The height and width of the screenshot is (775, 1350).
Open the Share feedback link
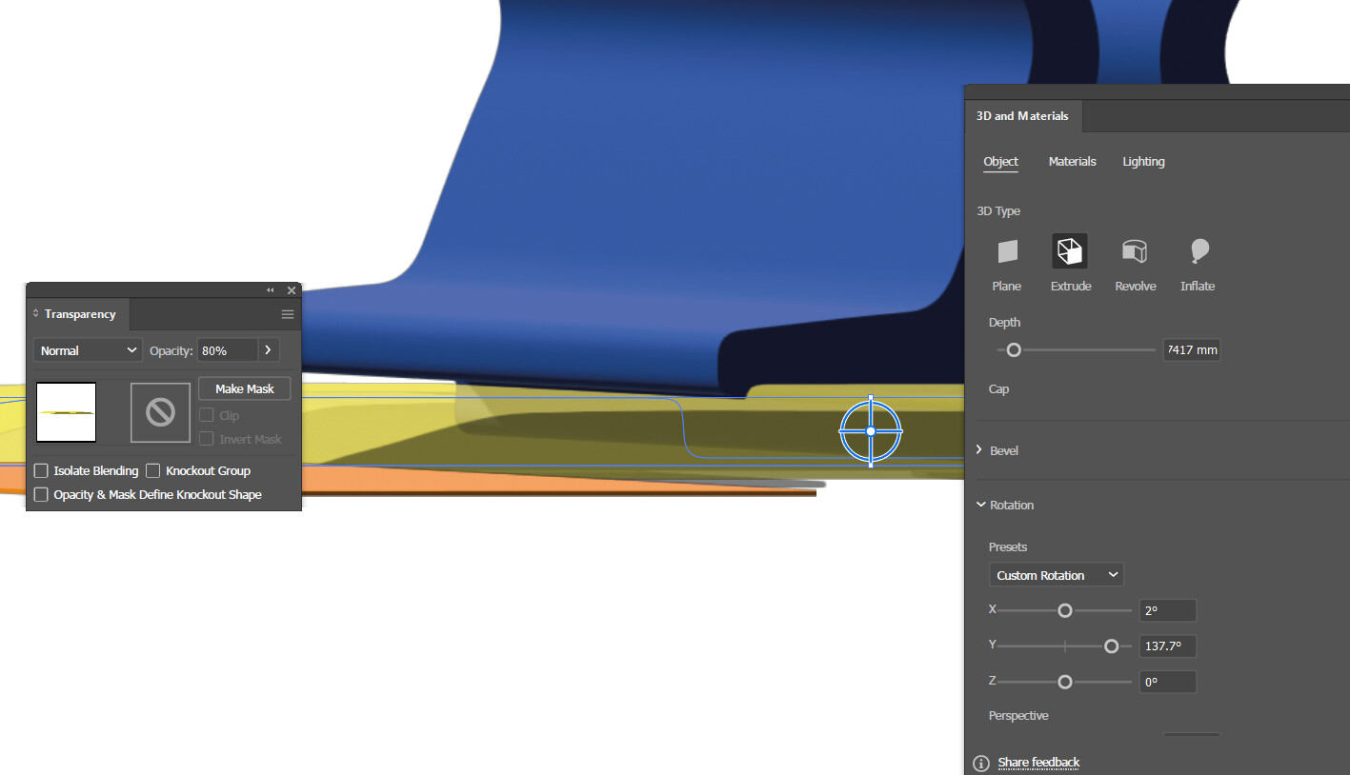click(x=1038, y=762)
